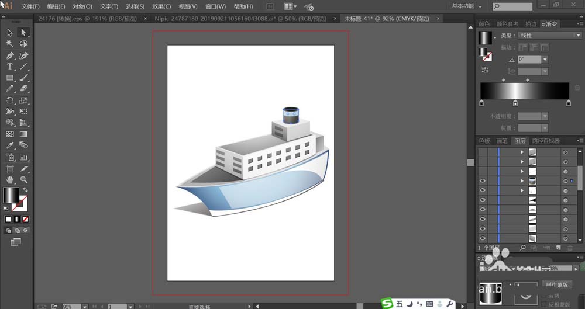585x309 pixels.
Task: Select the Rectangle tool
Action: pos(10,78)
